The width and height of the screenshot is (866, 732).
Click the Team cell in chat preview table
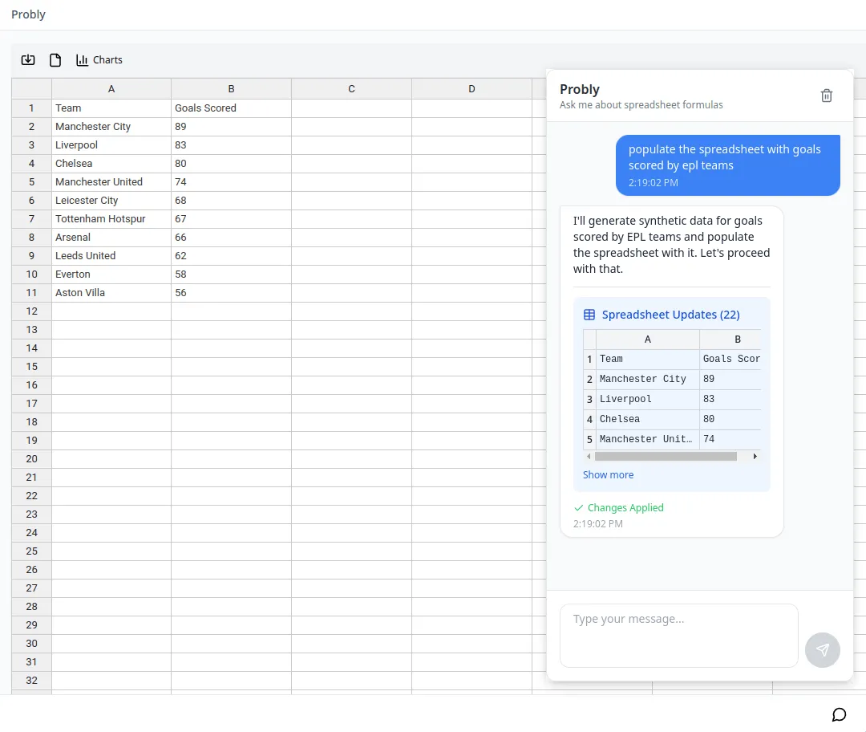pos(648,360)
